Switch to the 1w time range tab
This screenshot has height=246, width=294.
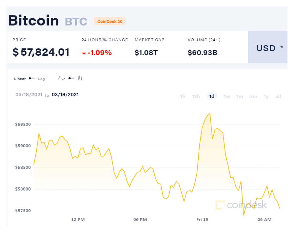tap(226, 96)
